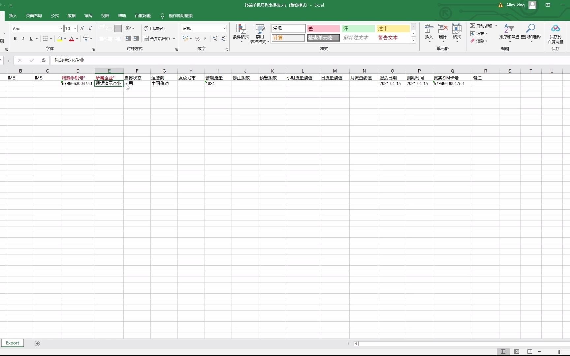
Task: Open the Data (数据) tab
Action: click(72, 16)
